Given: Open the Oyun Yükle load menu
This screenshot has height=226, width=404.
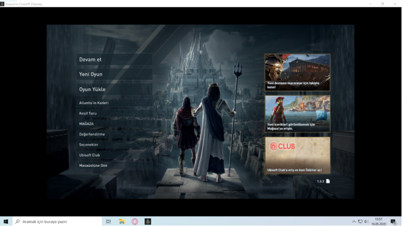Looking at the screenshot, I should coord(114,89).
